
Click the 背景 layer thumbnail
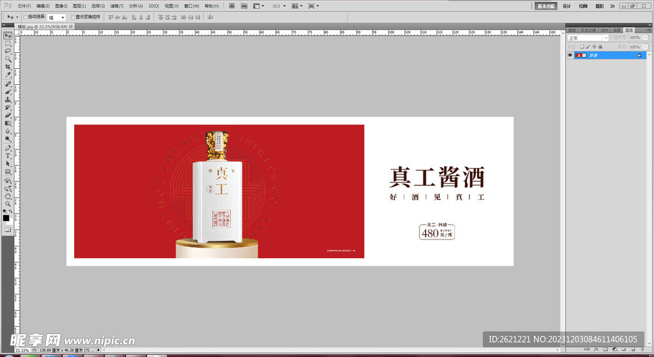tap(581, 56)
